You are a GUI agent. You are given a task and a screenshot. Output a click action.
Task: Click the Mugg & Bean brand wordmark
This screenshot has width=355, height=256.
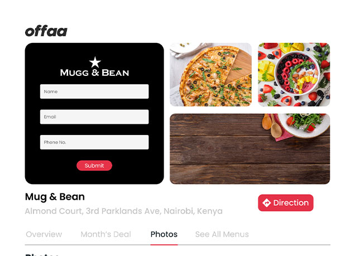point(94,73)
